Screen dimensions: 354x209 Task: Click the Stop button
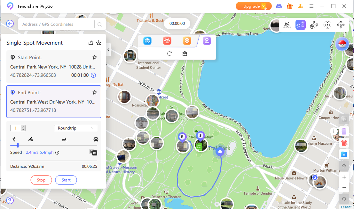click(41, 180)
